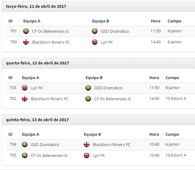Open CF Os Belenenses G team in match 701
195x170 pixels.
(x=50, y=31)
